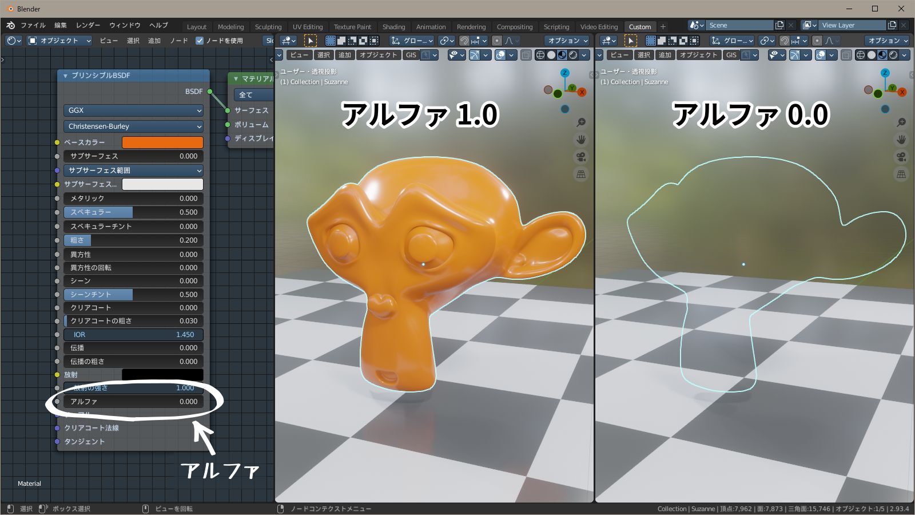The height and width of the screenshot is (515, 915).
Task: Click the IOR value field
Action: pyautogui.click(x=133, y=335)
